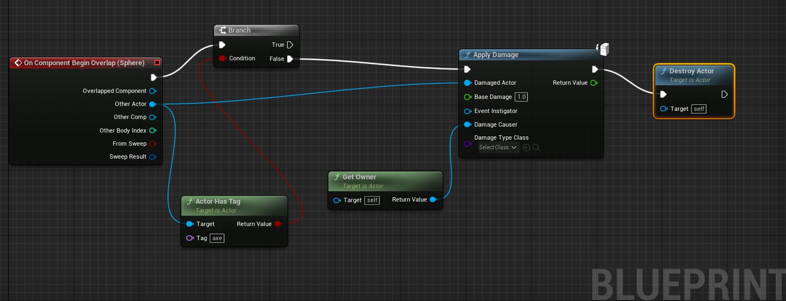Viewport: 786px width, 301px height.
Task: Click the Damage Type Class pin
Action: pyautogui.click(x=467, y=143)
